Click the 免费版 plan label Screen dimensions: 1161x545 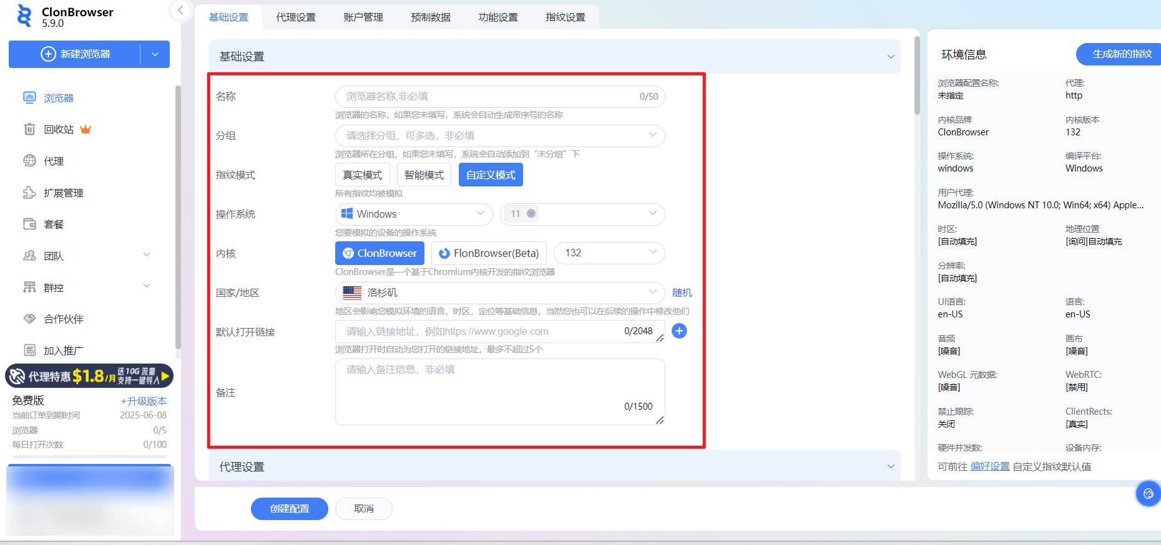28,400
